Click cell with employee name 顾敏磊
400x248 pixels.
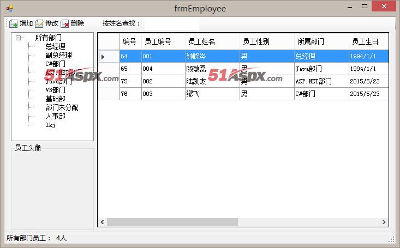212,69
